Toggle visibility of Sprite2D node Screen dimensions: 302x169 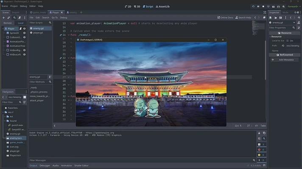25,33
